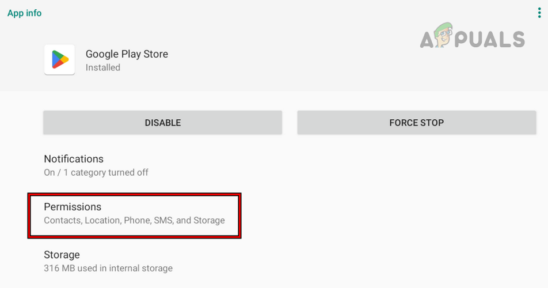Select the Google Play Store app name
Image resolution: width=548 pixels, height=288 pixels.
click(127, 54)
